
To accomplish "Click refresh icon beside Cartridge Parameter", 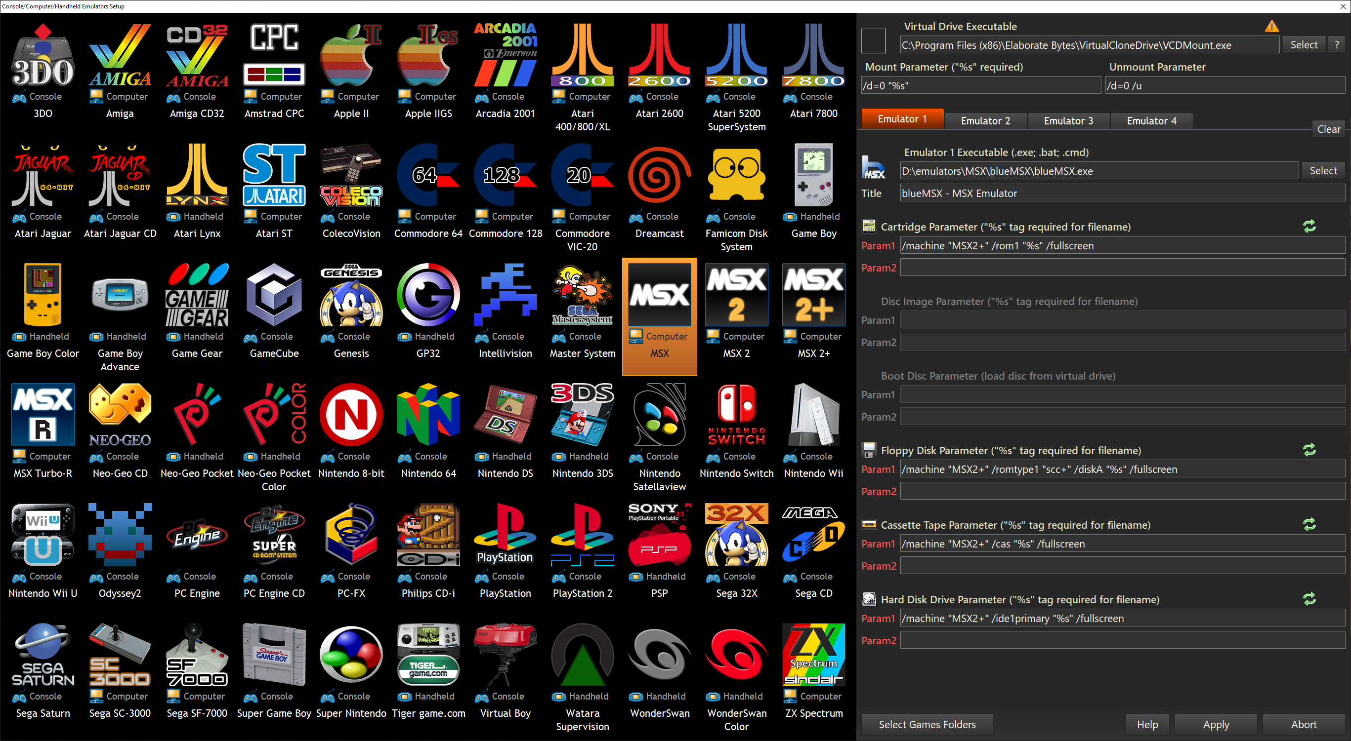I will [x=1309, y=227].
